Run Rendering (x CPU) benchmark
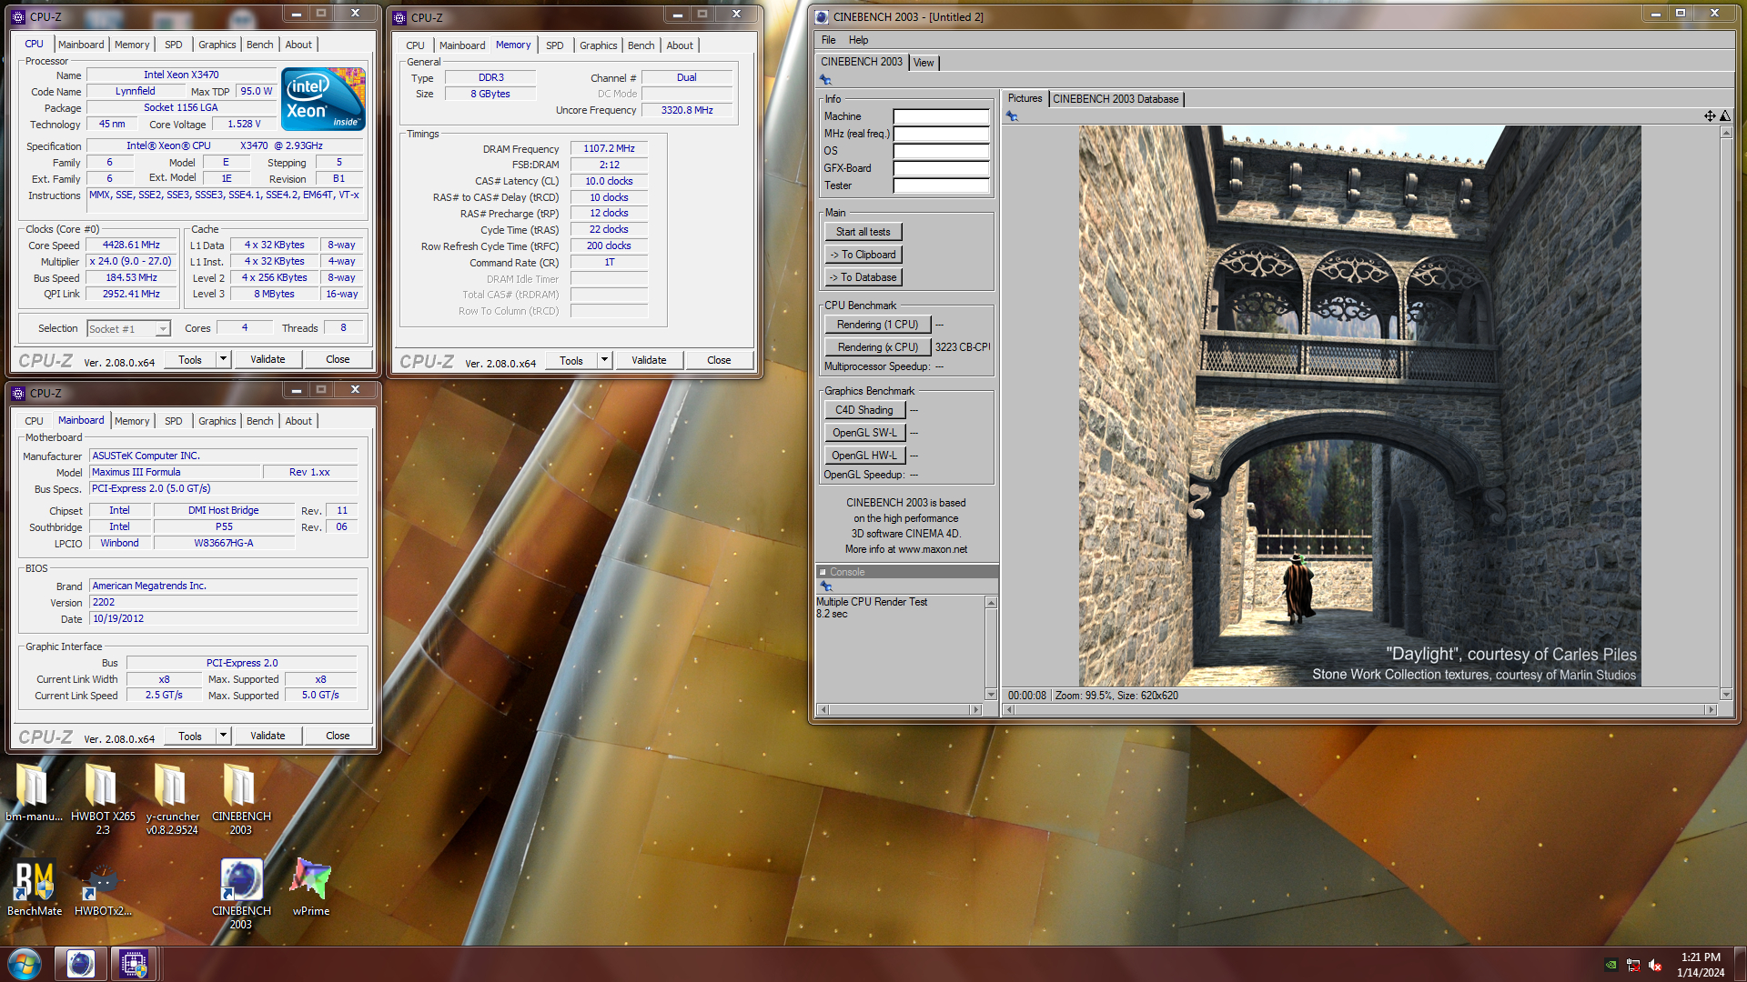1747x982 pixels. 878,347
